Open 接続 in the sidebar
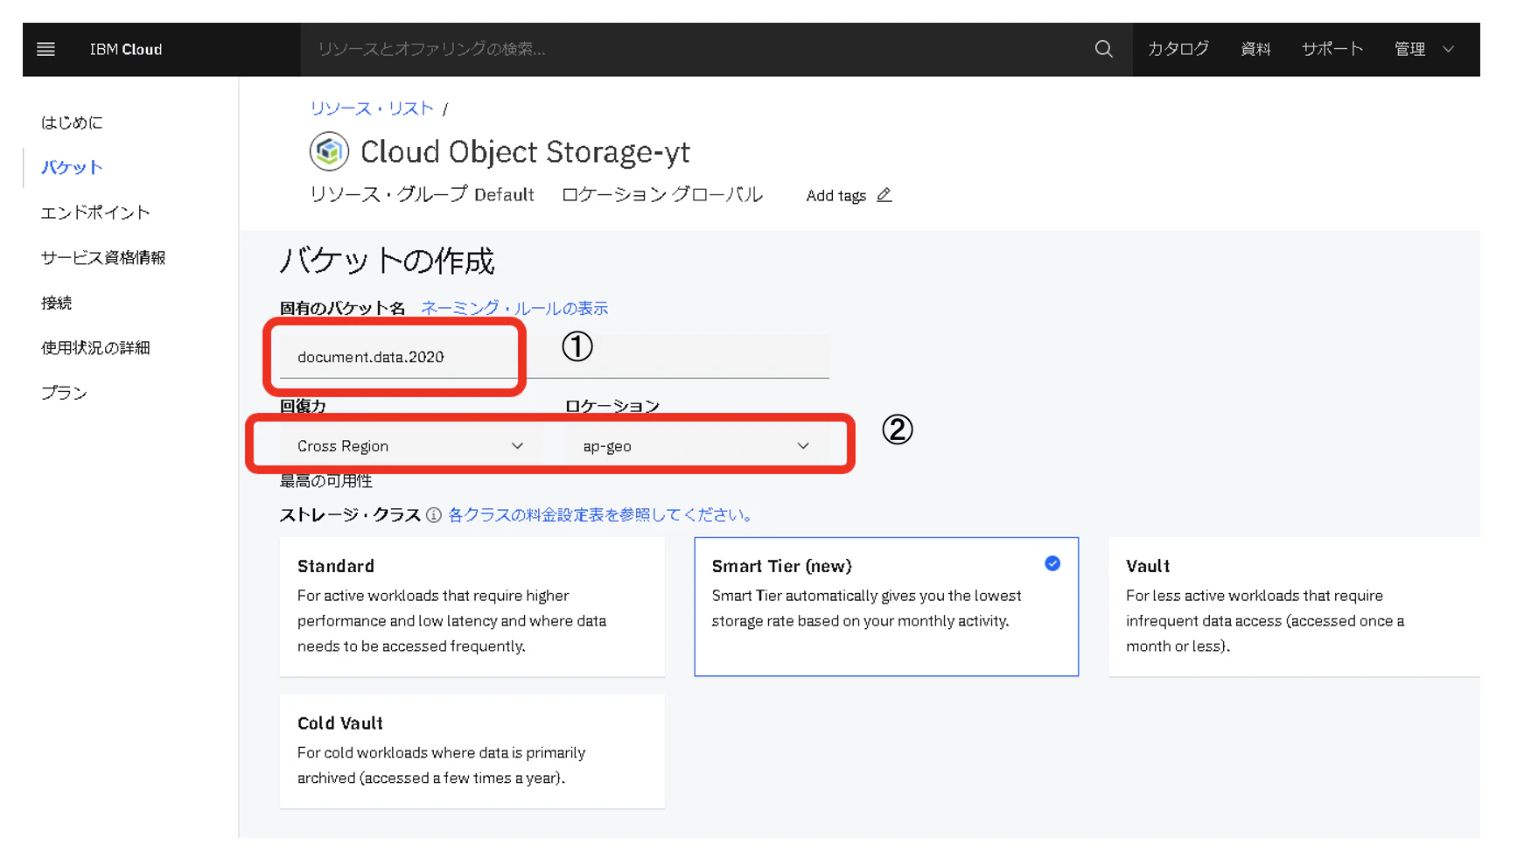The width and height of the screenshot is (1524, 866). pos(56,303)
